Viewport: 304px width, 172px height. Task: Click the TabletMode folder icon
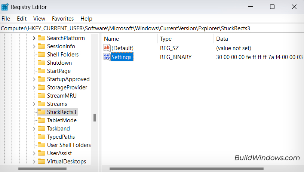click(x=42, y=120)
